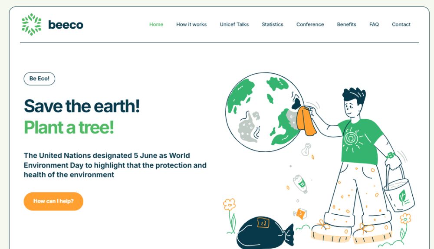Open the Benefits menu item
Screen dimensions: 434x249
pyautogui.click(x=346, y=24)
